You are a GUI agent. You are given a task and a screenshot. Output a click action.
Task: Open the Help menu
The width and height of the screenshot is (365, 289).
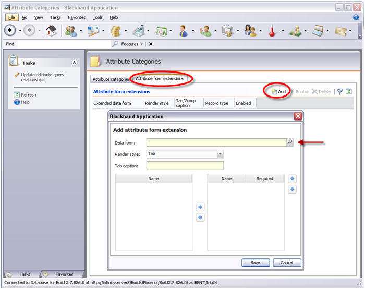click(x=114, y=17)
